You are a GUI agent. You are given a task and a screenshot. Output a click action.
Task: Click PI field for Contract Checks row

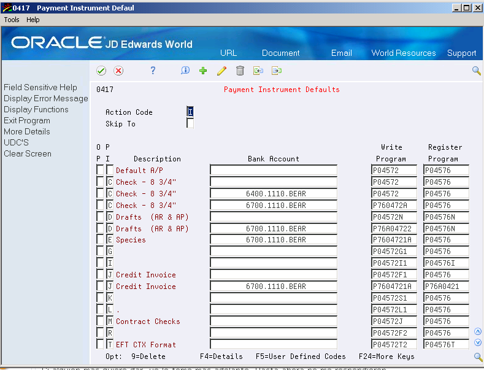point(110,321)
